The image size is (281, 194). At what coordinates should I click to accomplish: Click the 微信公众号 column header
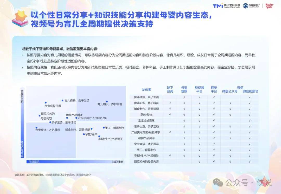[230, 91]
